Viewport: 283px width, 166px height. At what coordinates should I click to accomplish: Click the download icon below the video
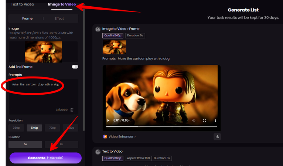(217, 136)
